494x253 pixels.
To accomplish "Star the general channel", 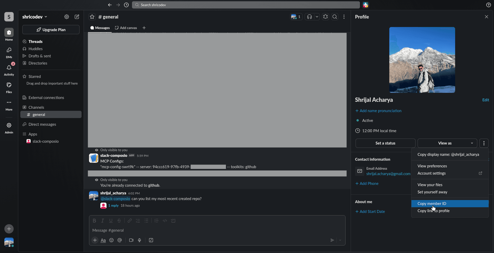I will pyautogui.click(x=92, y=17).
